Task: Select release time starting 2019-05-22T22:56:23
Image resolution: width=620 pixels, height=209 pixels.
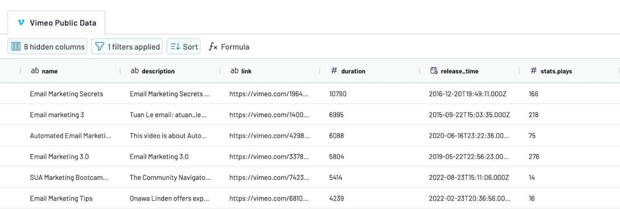Action: coord(469,157)
